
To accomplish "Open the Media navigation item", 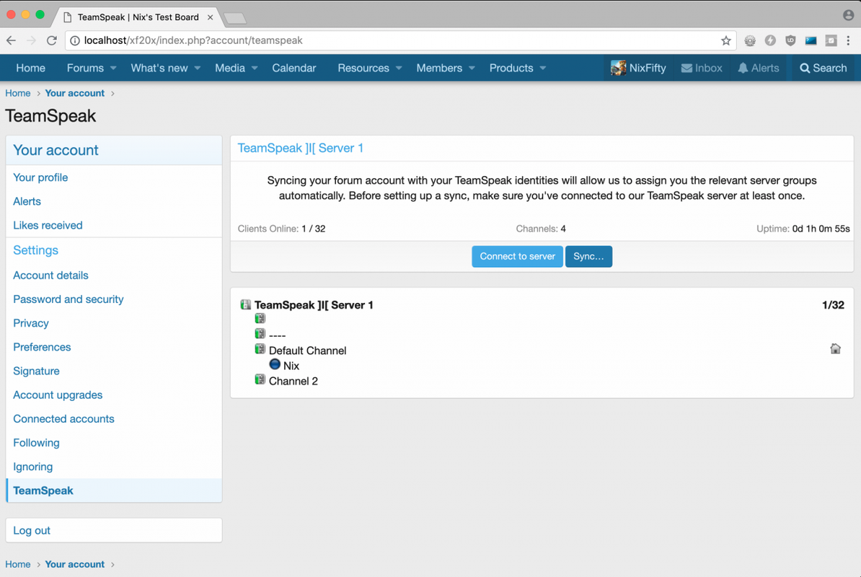I will 229,68.
